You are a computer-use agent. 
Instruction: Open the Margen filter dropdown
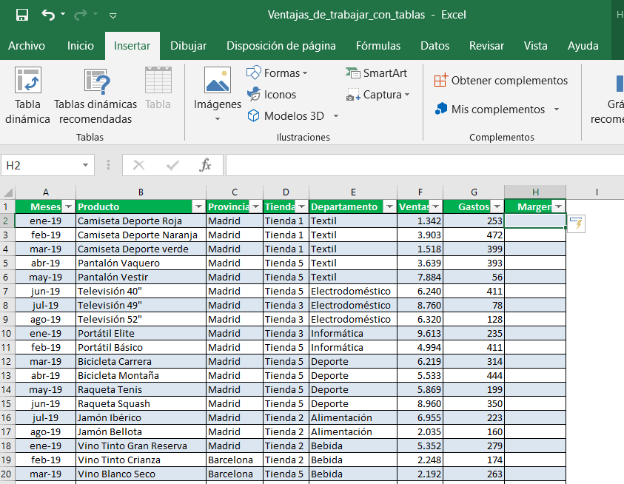[559, 206]
